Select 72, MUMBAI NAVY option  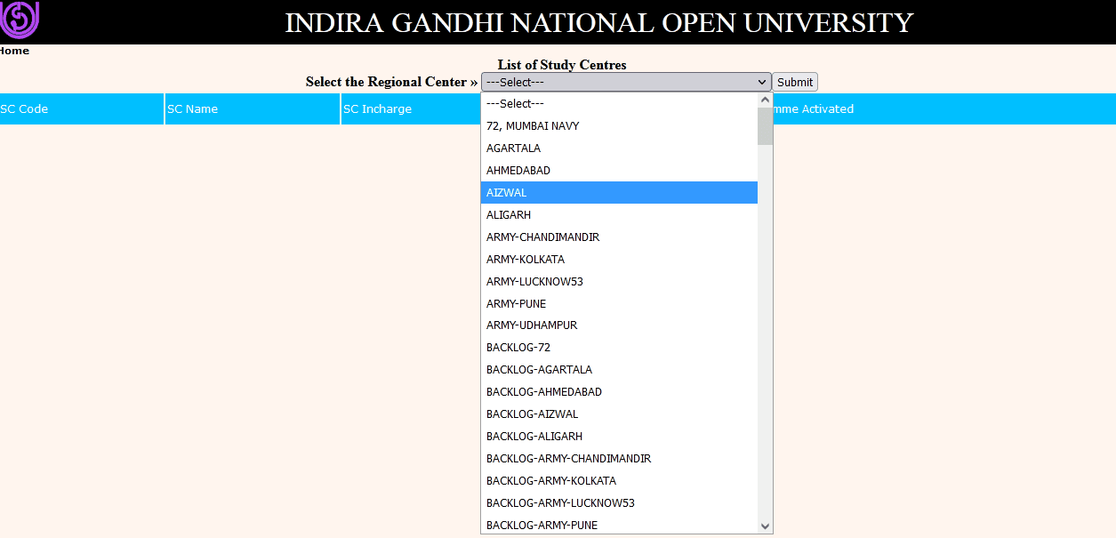[x=620, y=125]
